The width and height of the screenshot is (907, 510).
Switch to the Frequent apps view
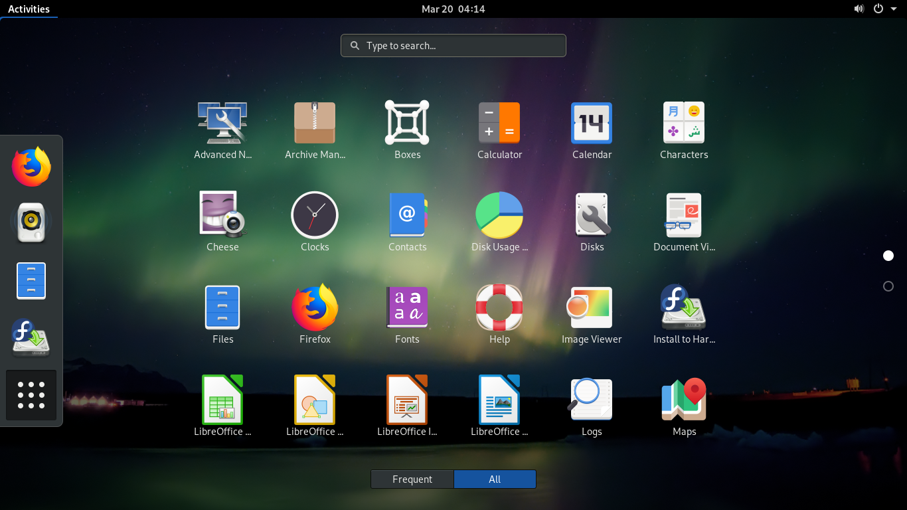tap(412, 479)
